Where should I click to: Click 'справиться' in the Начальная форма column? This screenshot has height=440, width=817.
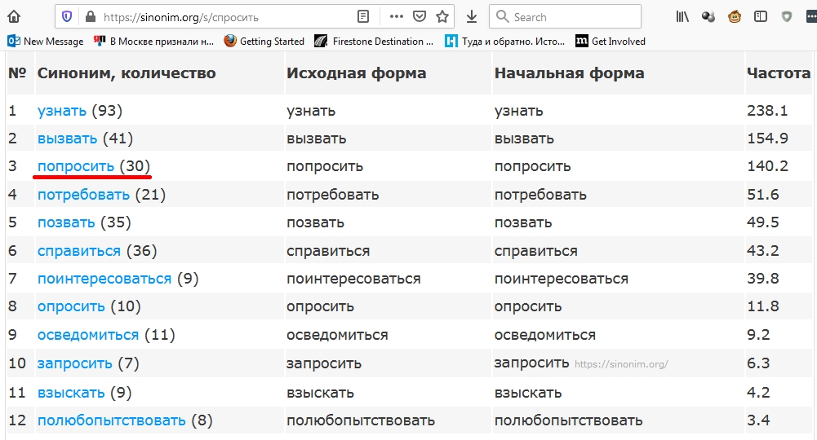(x=535, y=251)
